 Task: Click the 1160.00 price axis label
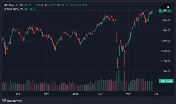click(x=166, y=61)
